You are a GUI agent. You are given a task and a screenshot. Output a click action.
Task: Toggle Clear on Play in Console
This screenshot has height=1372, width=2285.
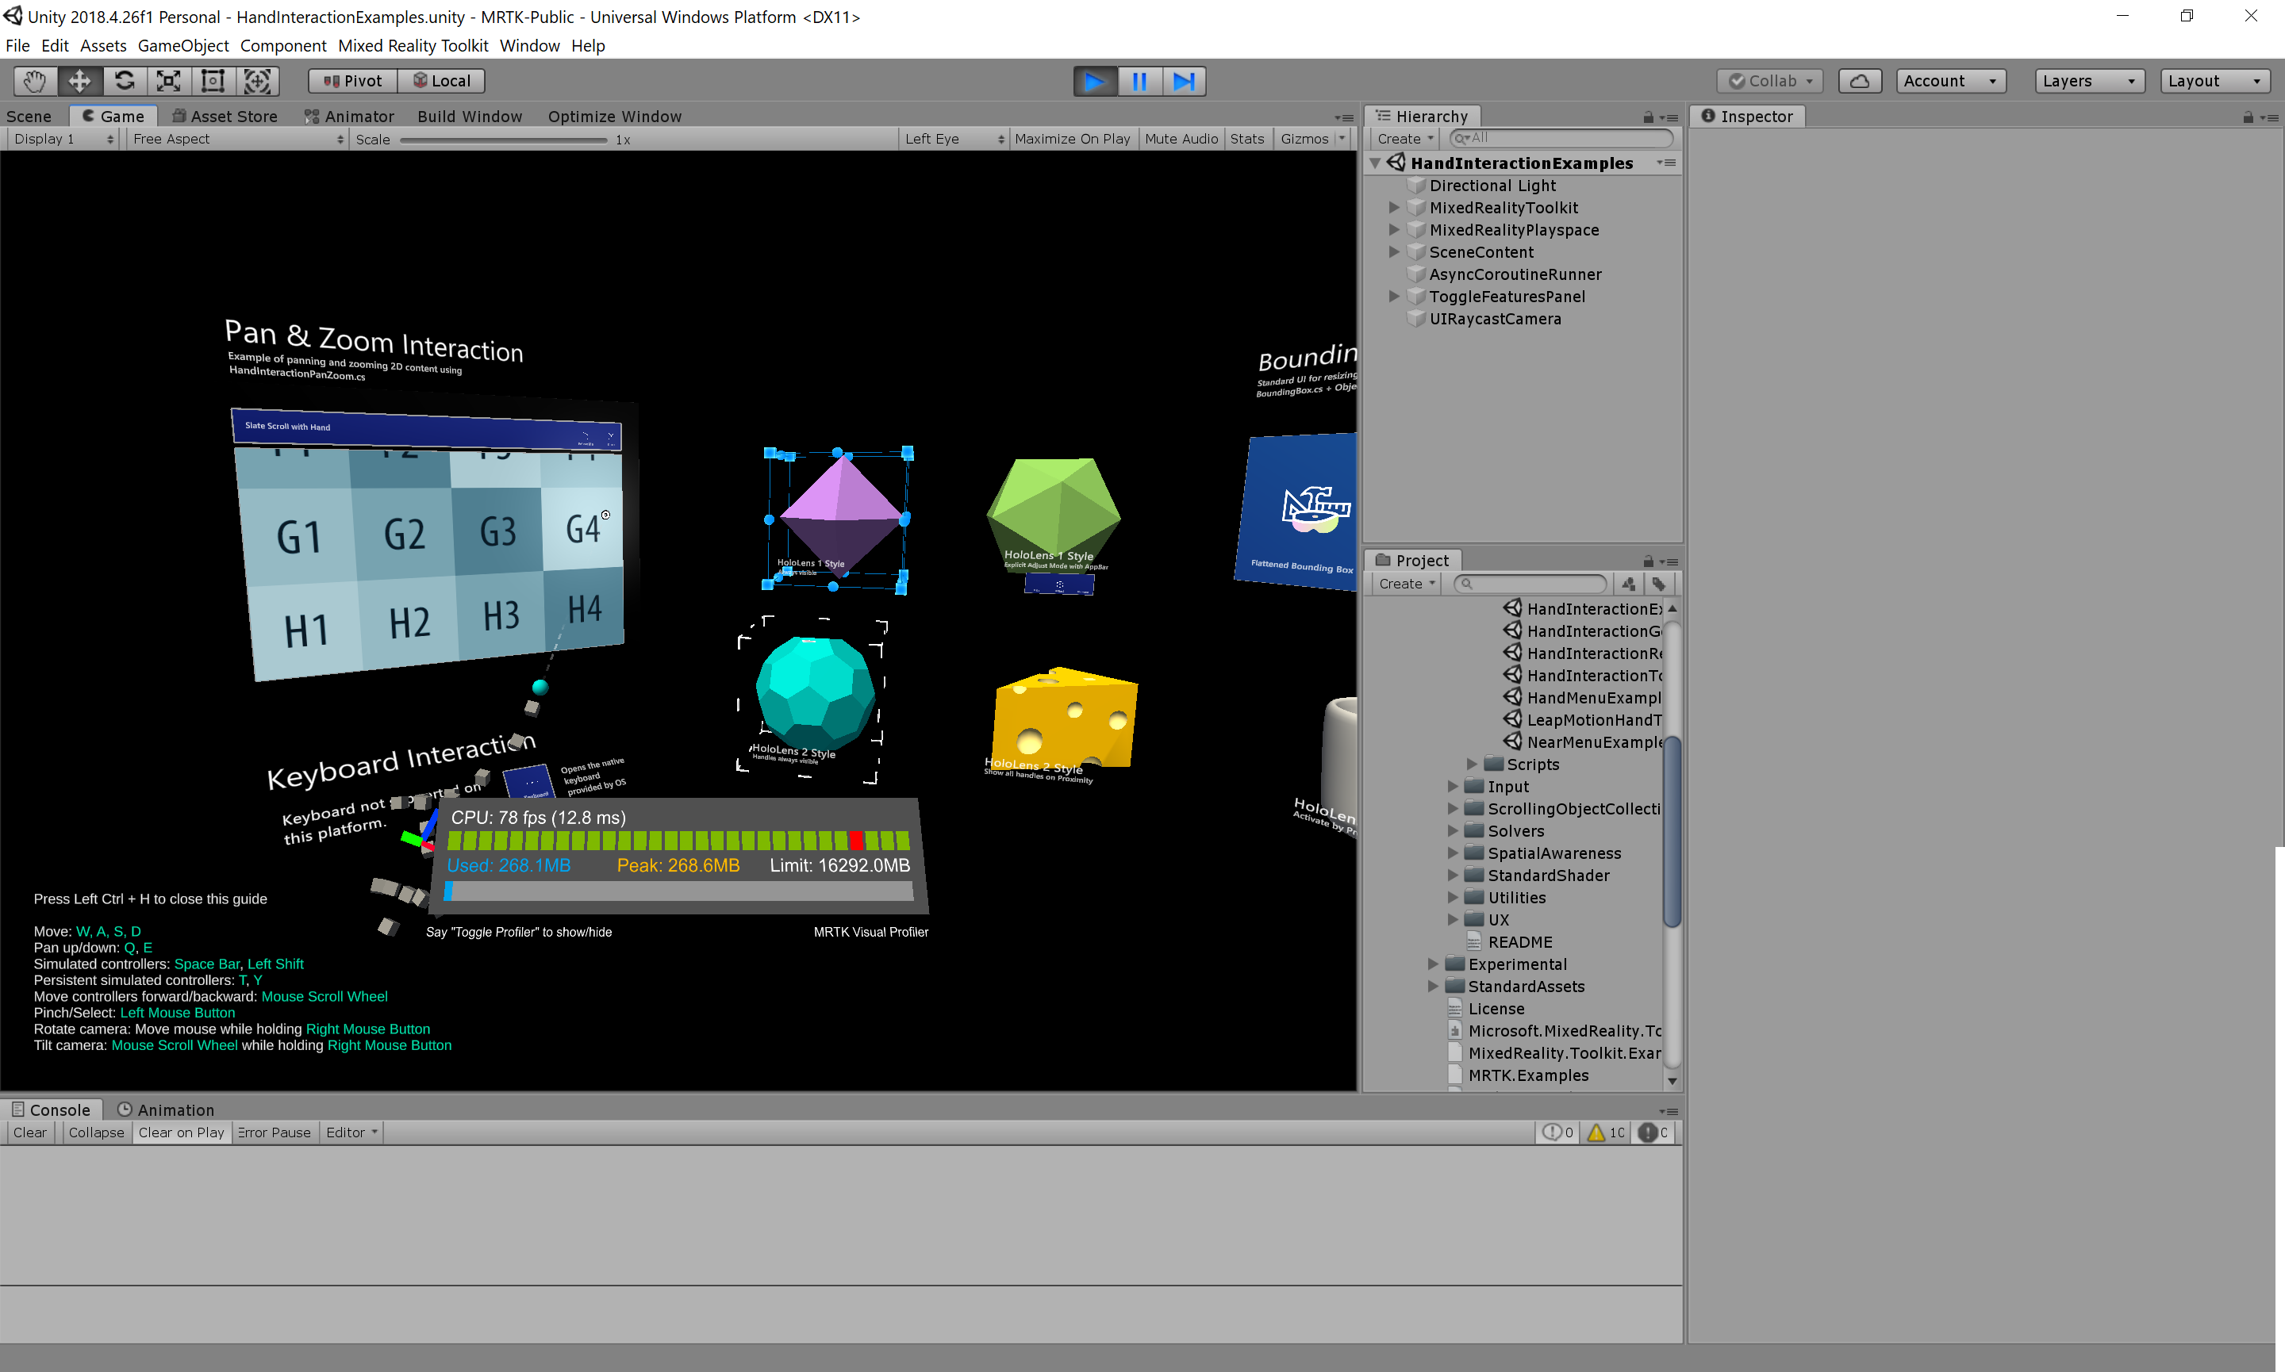click(x=181, y=1132)
